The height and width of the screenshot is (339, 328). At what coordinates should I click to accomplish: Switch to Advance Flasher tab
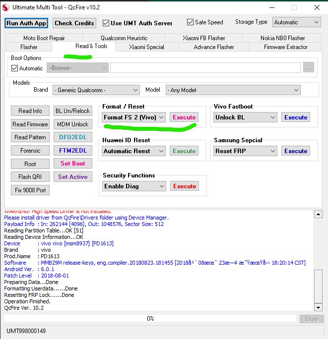point(214,47)
